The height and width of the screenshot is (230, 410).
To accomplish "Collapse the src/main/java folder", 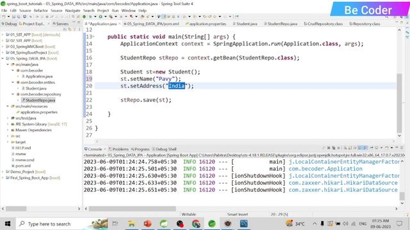I will 8,65.
